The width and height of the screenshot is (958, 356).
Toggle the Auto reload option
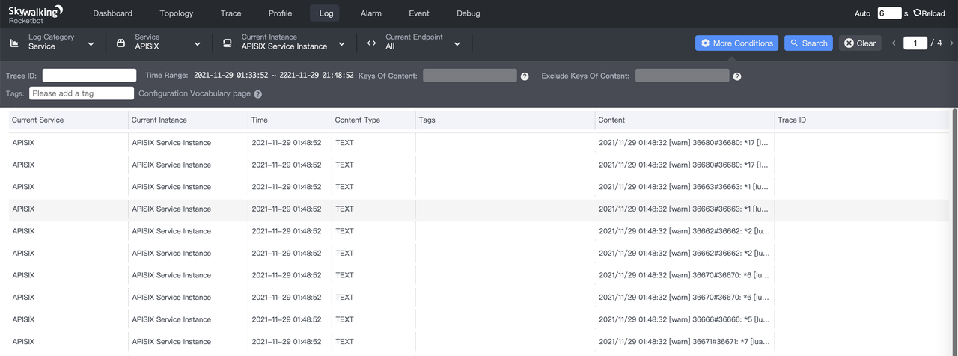(x=862, y=13)
